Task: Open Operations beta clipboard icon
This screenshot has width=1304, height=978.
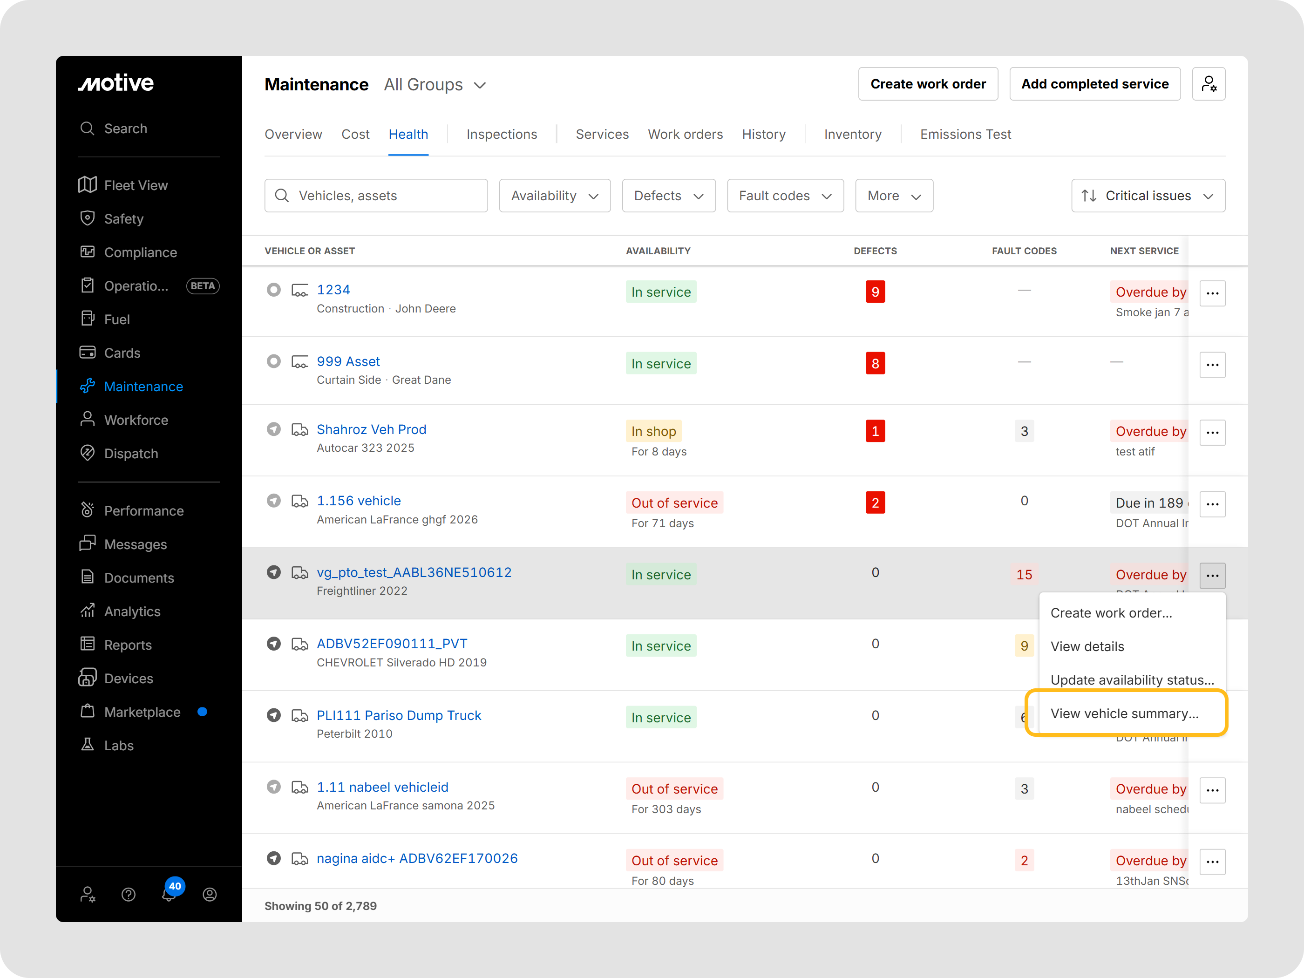Action: pos(87,285)
